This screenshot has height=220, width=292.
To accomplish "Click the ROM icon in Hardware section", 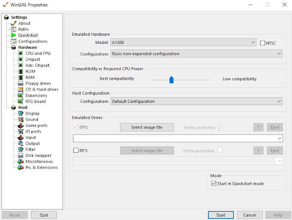I will pos(21,71).
